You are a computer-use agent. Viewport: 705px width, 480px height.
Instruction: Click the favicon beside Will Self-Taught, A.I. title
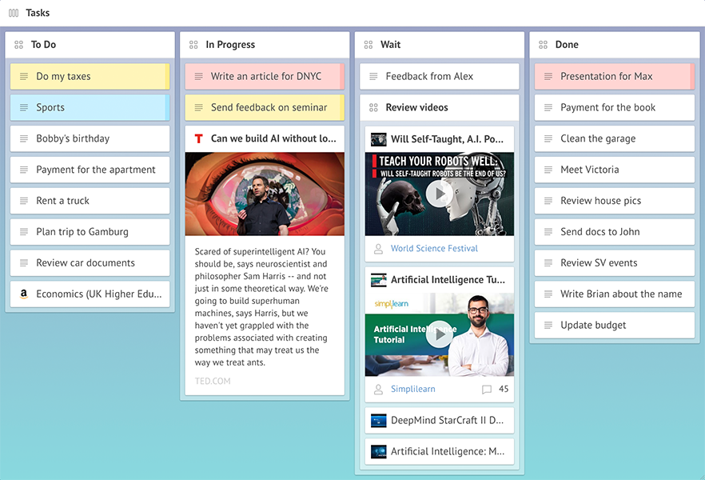pyautogui.click(x=379, y=139)
